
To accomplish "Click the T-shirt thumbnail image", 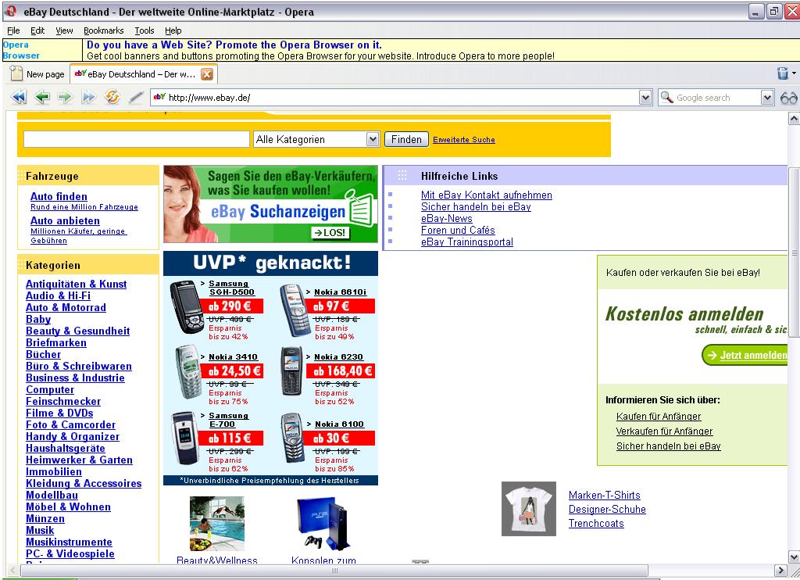I will (x=529, y=509).
